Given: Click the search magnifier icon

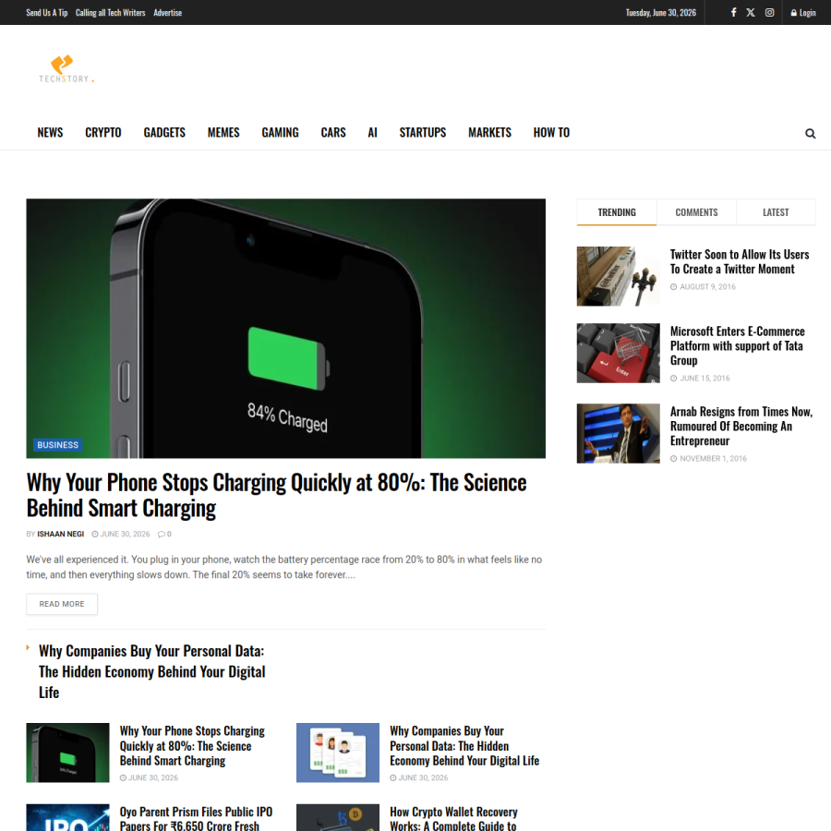Looking at the screenshot, I should point(810,134).
